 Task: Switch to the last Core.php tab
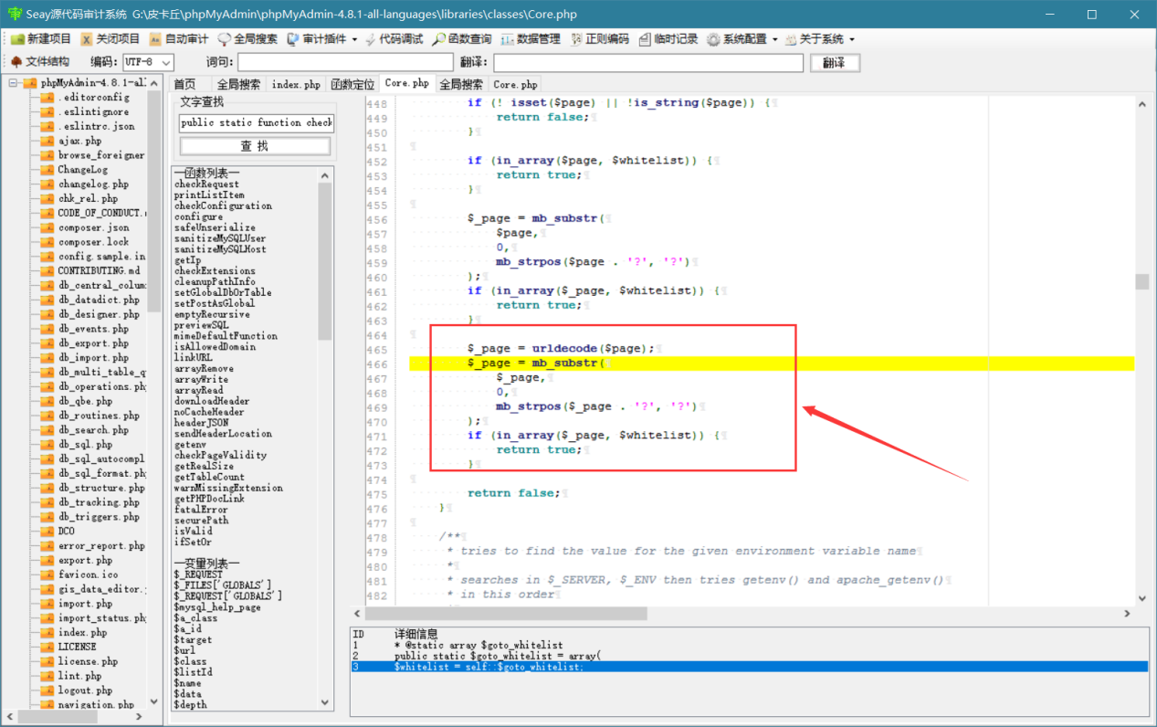click(516, 84)
